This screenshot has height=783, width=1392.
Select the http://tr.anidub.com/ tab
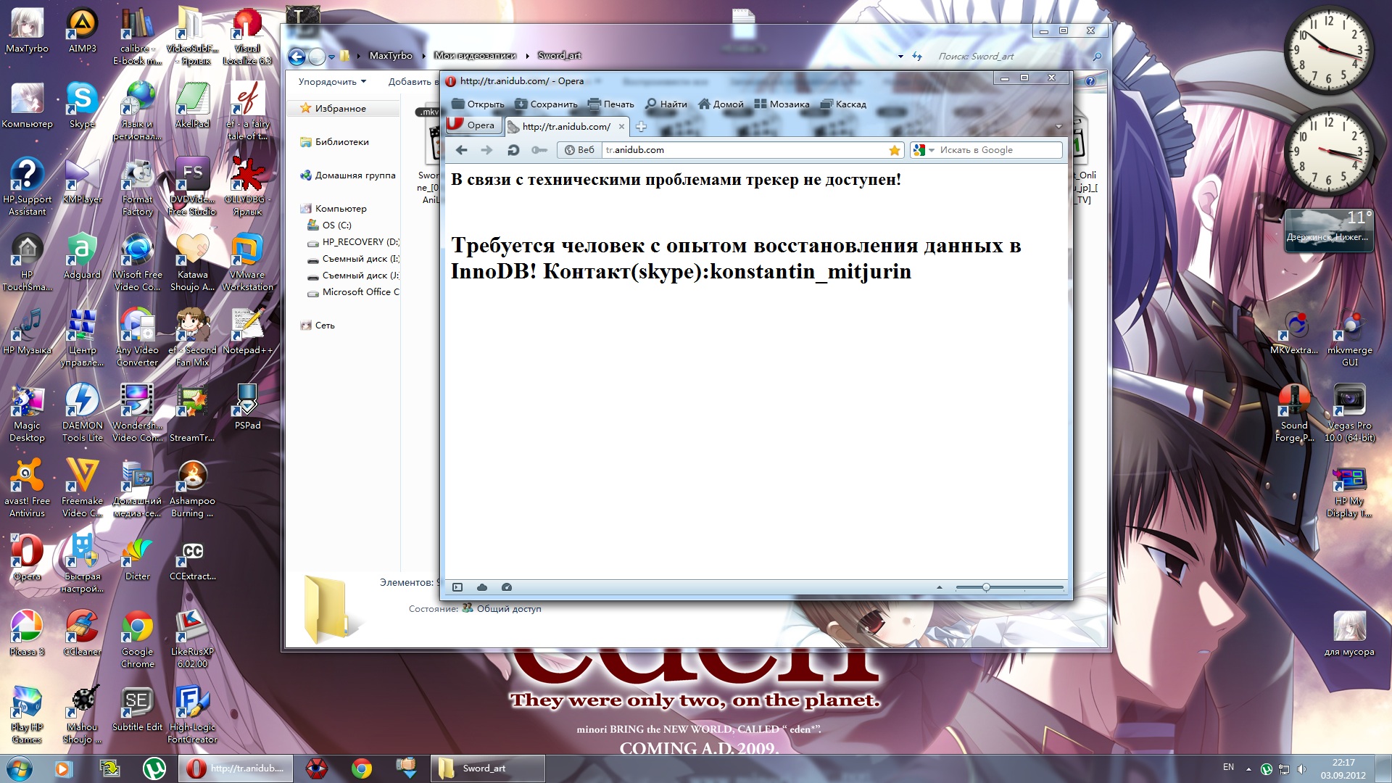point(565,126)
